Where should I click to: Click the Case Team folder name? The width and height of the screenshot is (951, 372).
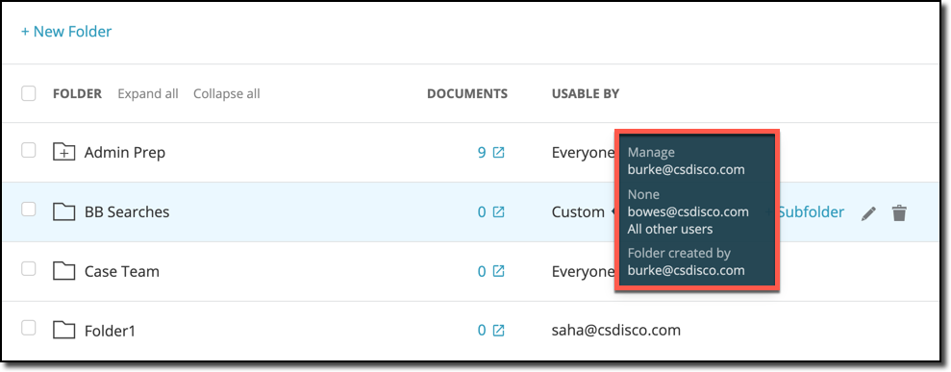[122, 271]
